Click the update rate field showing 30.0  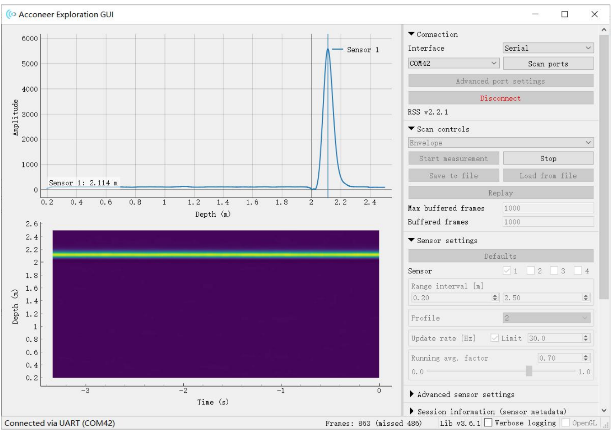559,338
